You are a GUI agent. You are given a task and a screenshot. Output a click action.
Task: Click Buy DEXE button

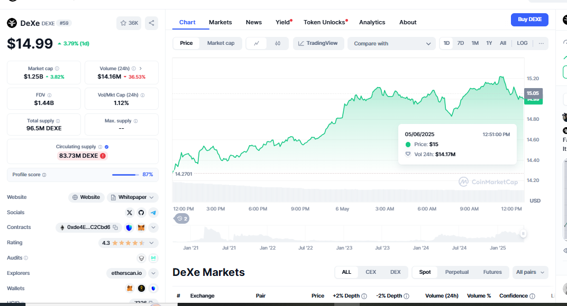(x=529, y=20)
